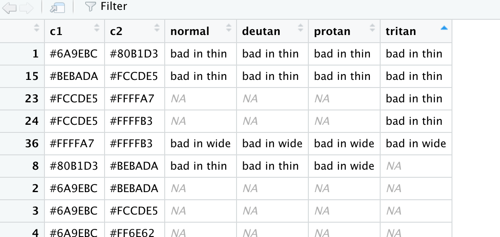500x237 pixels.
Task: Show the data in a new window
Action: coord(57,7)
